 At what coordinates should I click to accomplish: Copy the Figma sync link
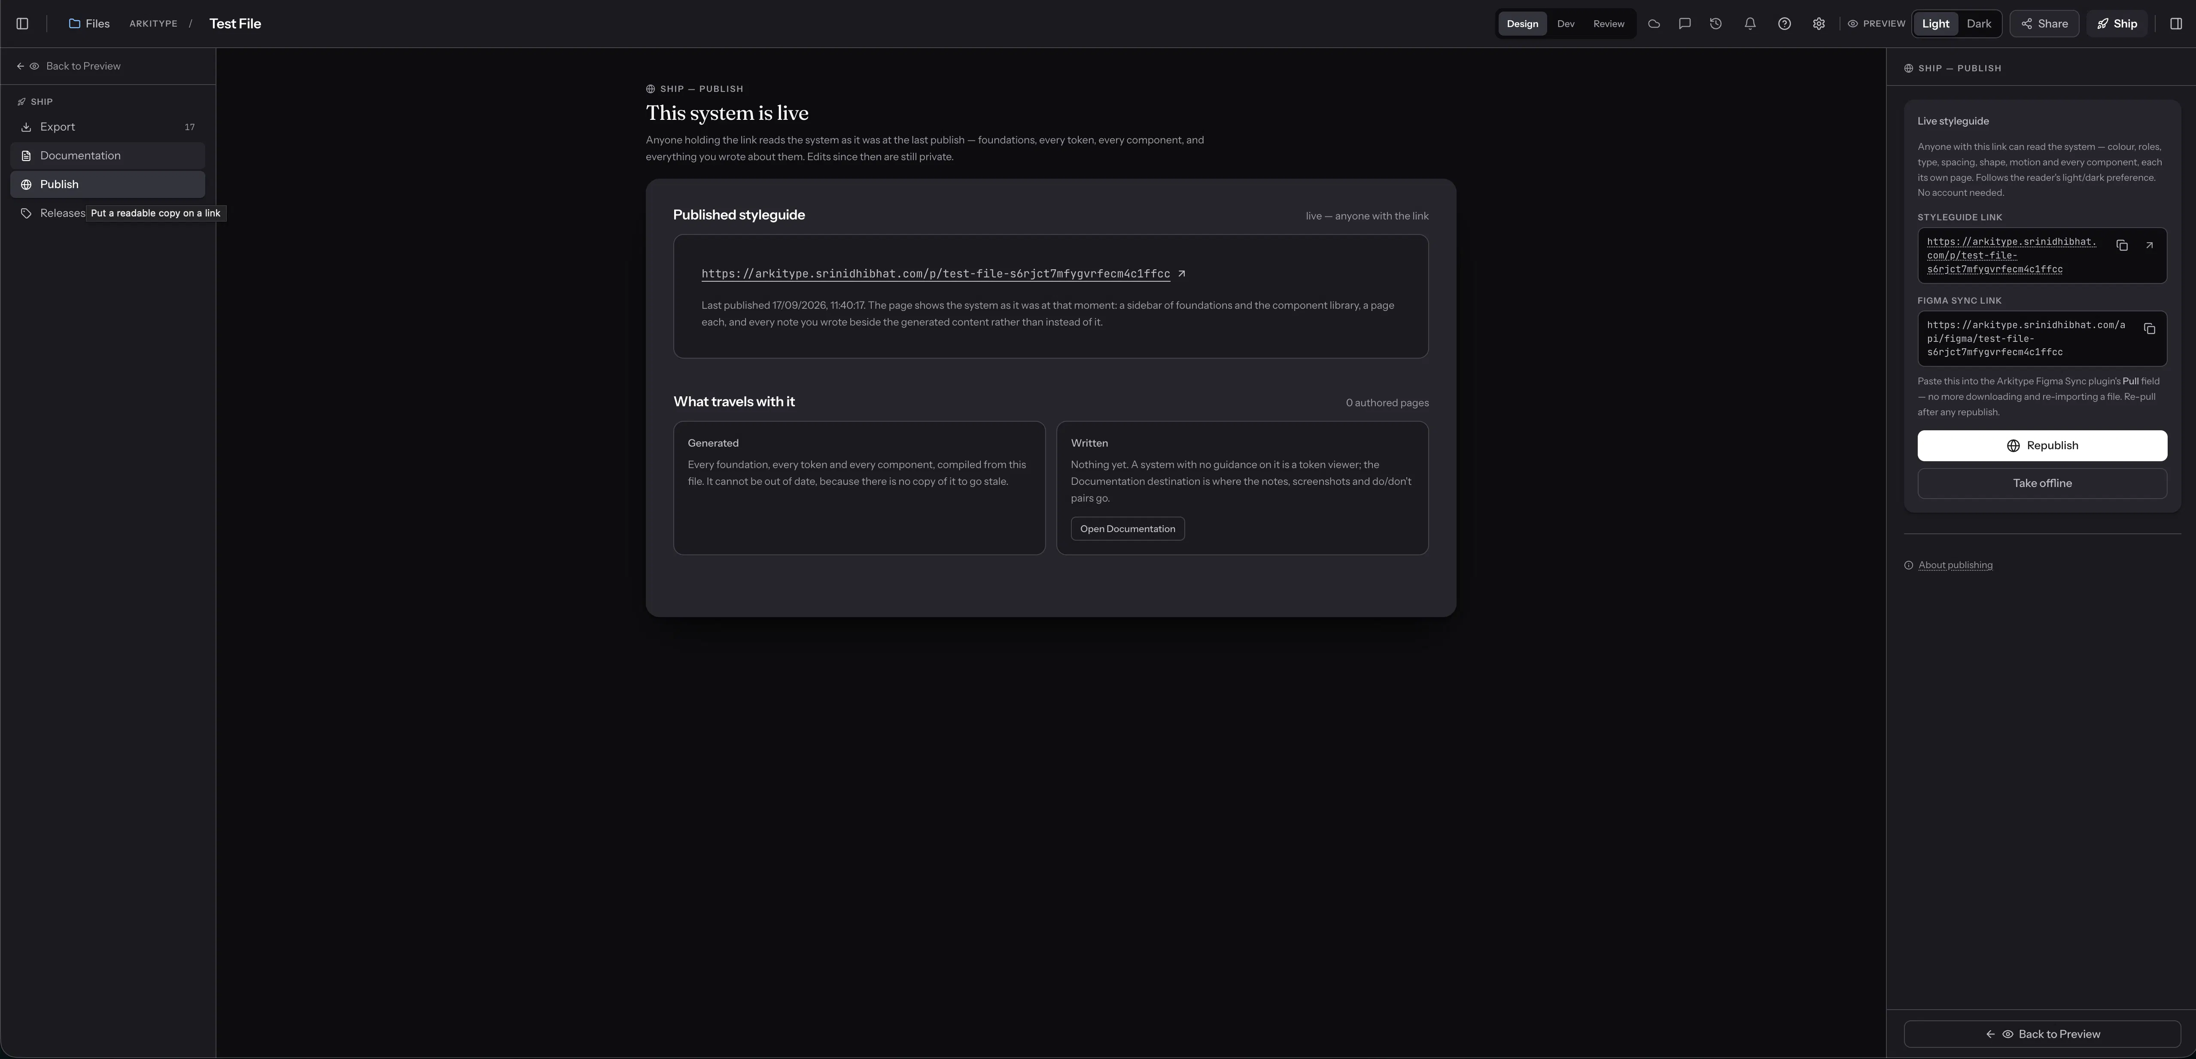point(2149,329)
